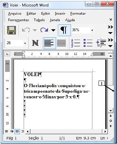The width and height of the screenshot is (117, 144).
Task: Switch to Outline view icon
Action: 22,131
